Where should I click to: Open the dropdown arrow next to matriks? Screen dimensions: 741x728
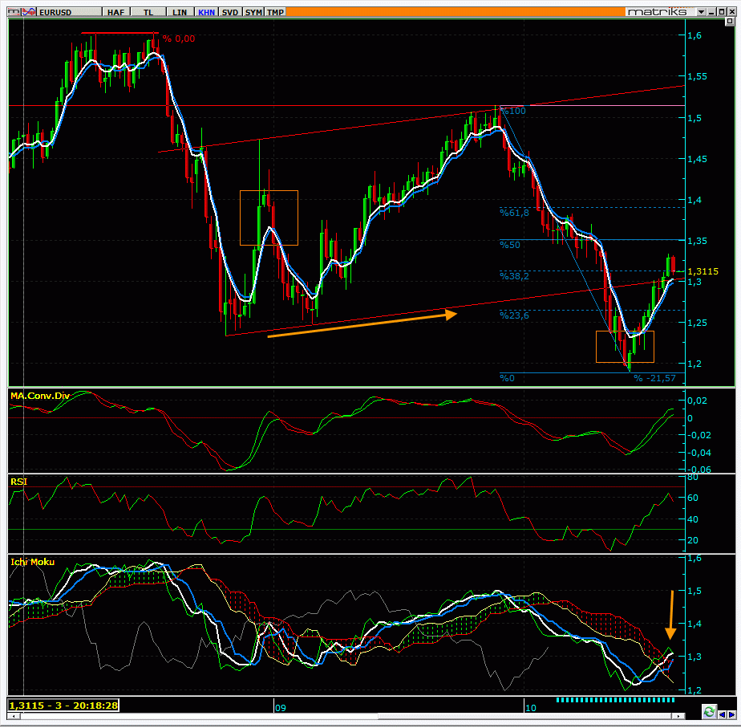point(701,13)
